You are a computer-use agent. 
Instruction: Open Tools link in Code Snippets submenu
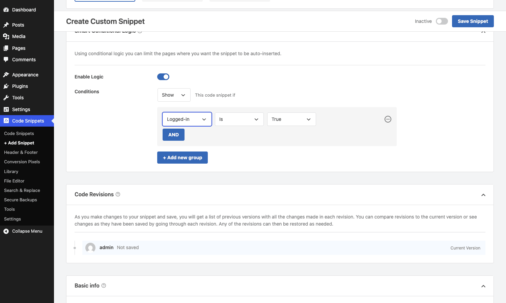[x=9, y=209]
